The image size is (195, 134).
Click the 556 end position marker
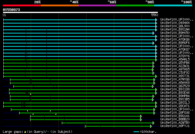(x=154, y=15)
